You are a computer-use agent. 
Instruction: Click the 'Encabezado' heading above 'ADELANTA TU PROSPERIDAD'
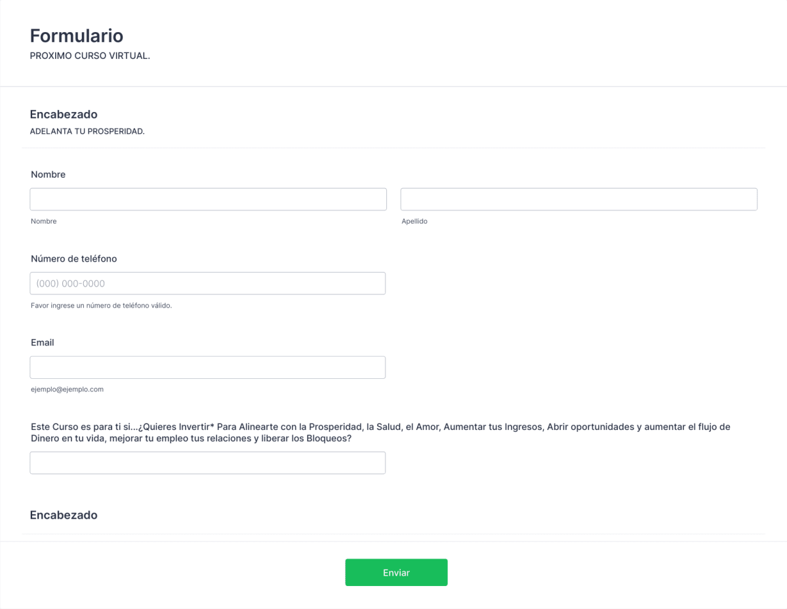(x=64, y=115)
